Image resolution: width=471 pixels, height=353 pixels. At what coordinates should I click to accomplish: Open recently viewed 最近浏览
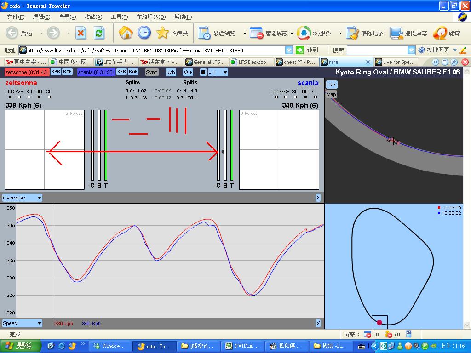coord(216,33)
